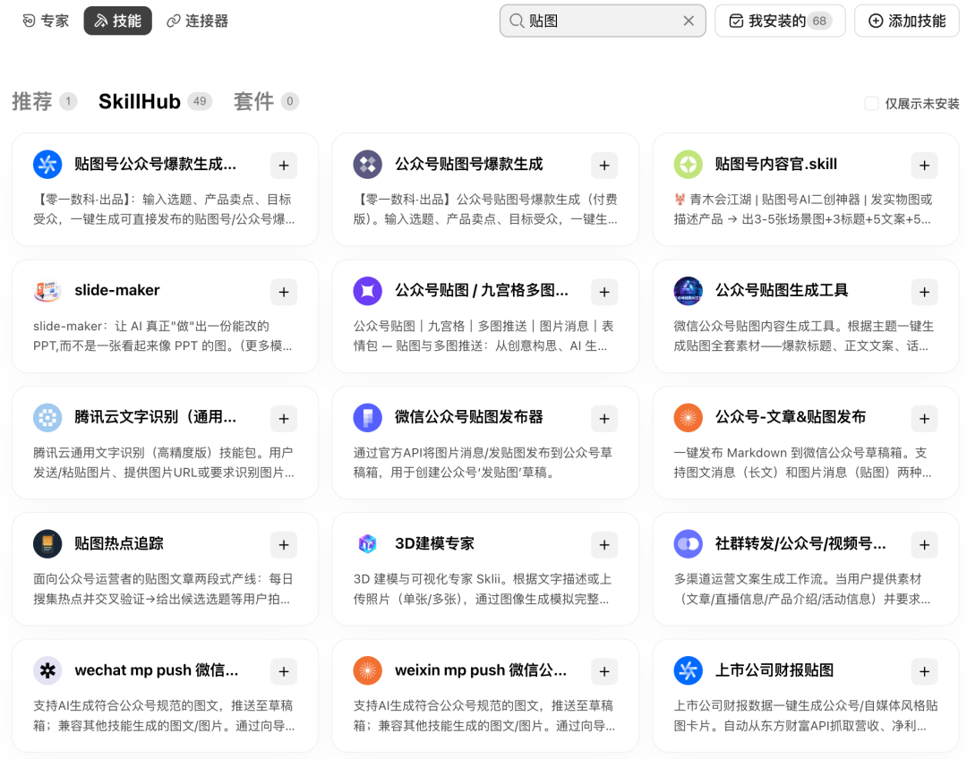Open the 公众号贴图号爆款生成 skill title
The height and width of the screenshot is (759, 967).
[x=468, y=164]
